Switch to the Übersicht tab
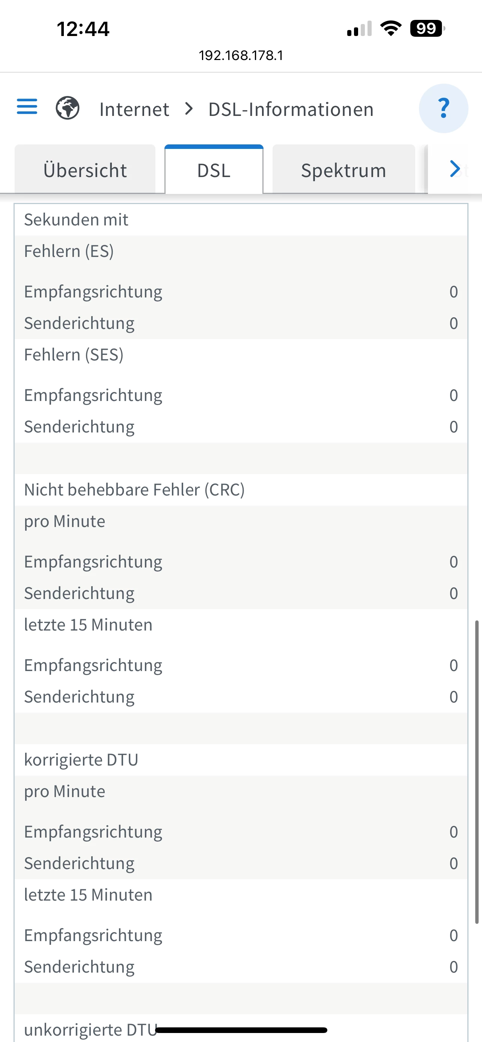482x1042 pixels. click(85, 170)
